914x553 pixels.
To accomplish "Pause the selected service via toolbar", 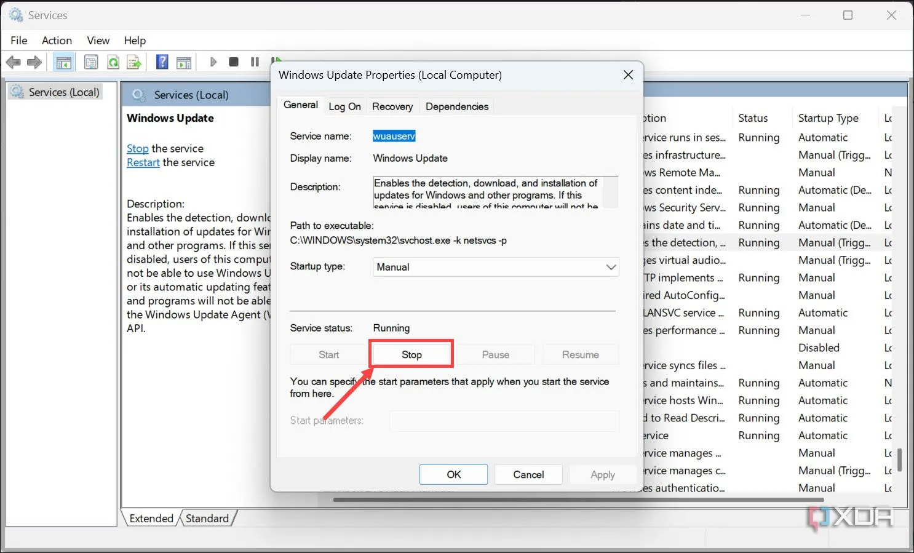I will click(x=255, y=62).
